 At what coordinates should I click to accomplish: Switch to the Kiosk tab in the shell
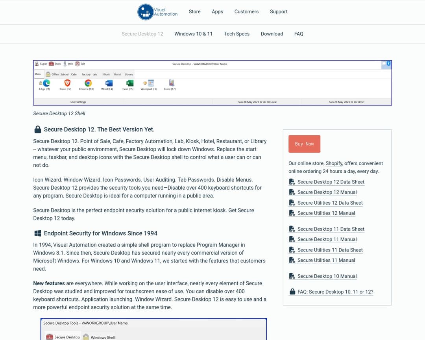tap(106, 74)
